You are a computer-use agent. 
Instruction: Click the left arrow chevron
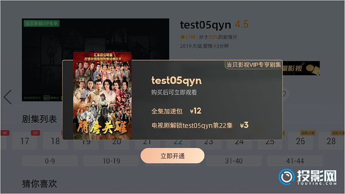pyautogui.click(x=8, y=97)
